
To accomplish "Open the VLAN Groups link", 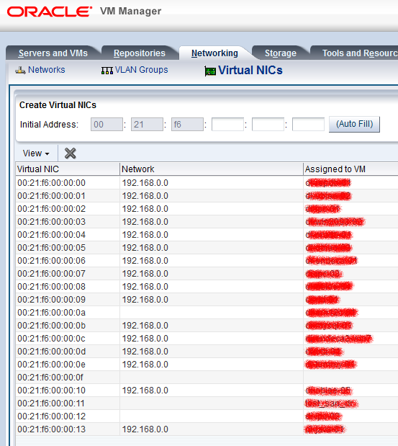I will [x=141, y=70].
